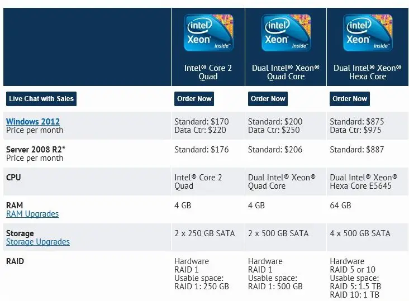Click the Intel Xeon logo above Core 2 Quad
409x301 pixels.
point(208,32)
